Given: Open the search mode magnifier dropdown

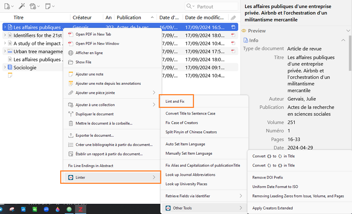Looking at the screenshot, I should click(x=190, y=6).
